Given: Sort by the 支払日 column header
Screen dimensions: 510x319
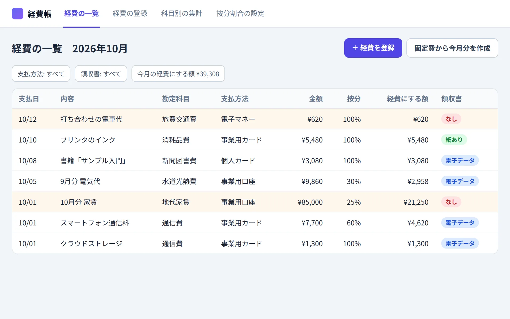Looking at the screenshot, I should 29,99.
